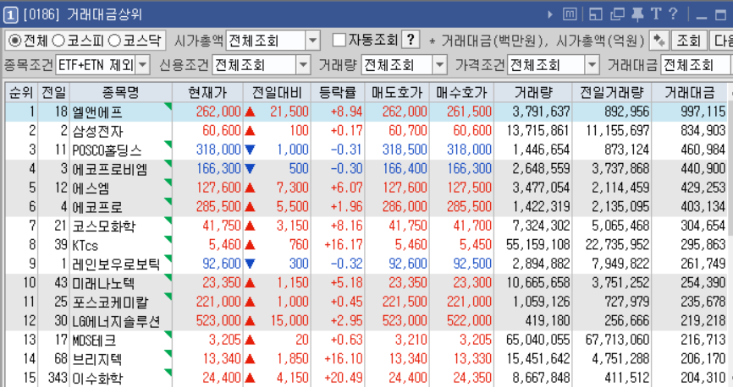
Task: Open help with title bar question mark icon
Action: click(673, 14)
